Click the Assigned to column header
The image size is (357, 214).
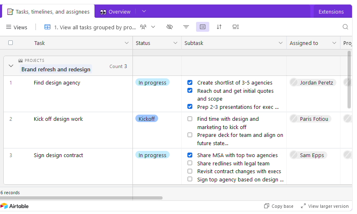(x=313, y=43)
